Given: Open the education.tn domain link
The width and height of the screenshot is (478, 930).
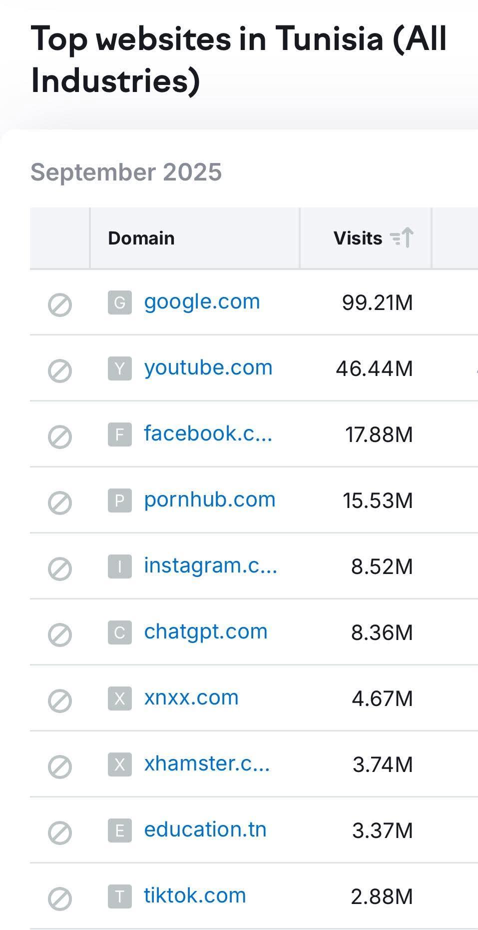Looking at the screenshot, I should (205, 829).
